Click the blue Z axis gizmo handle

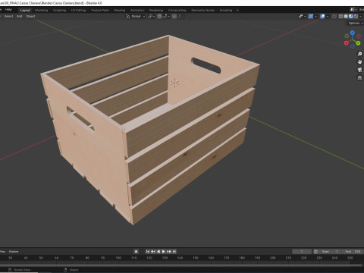[x=353, y=33]
